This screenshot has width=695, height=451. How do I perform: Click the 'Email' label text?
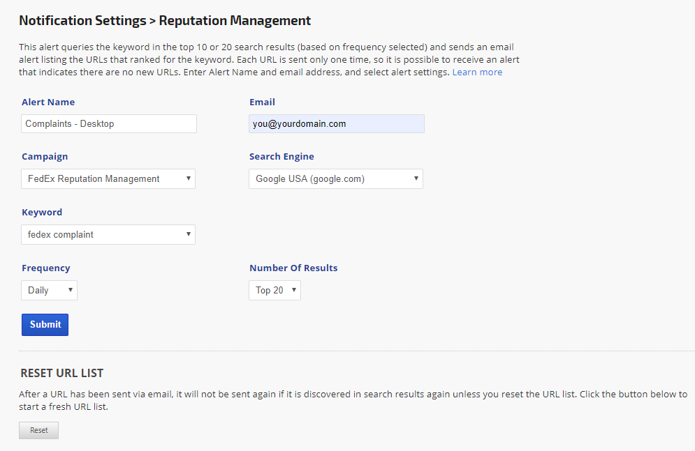[x=262, y=102]
